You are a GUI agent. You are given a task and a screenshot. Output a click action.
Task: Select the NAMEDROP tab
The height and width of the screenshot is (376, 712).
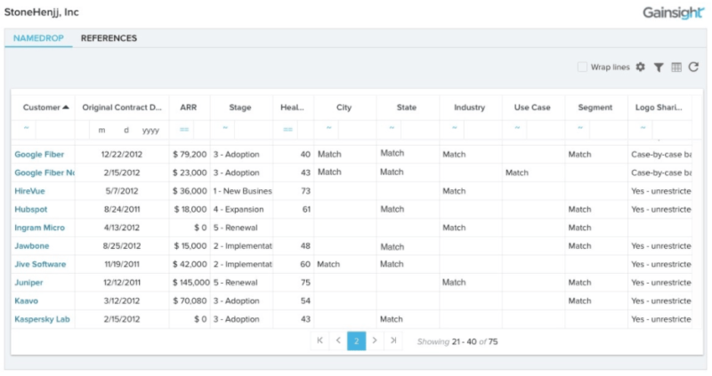click(38, 38)
